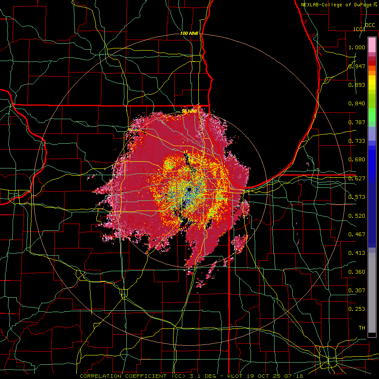Select the 0.520 value on the color scale
379x379 pixels.
point(357,216)
